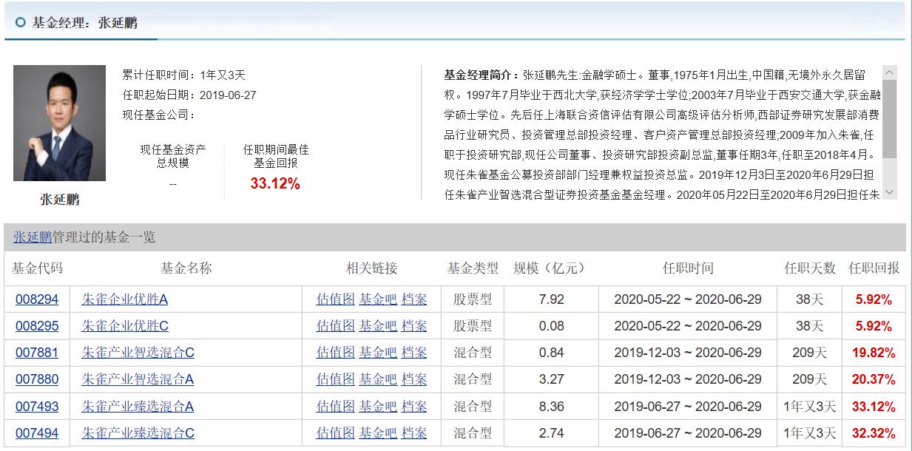This screenshot has height=451, width=912.
Task: Click the 任职回报 column header
Action: click(x=874, y=268)
